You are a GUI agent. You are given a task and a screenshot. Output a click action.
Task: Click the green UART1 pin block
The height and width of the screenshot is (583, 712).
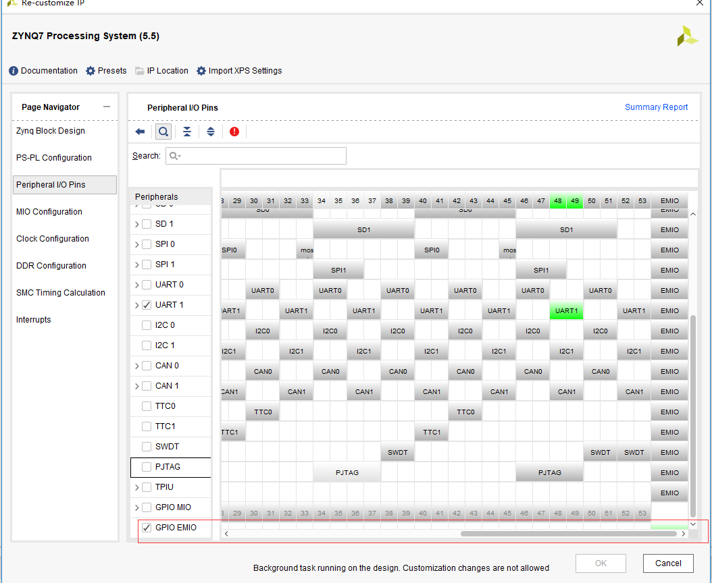pos(566,311)
